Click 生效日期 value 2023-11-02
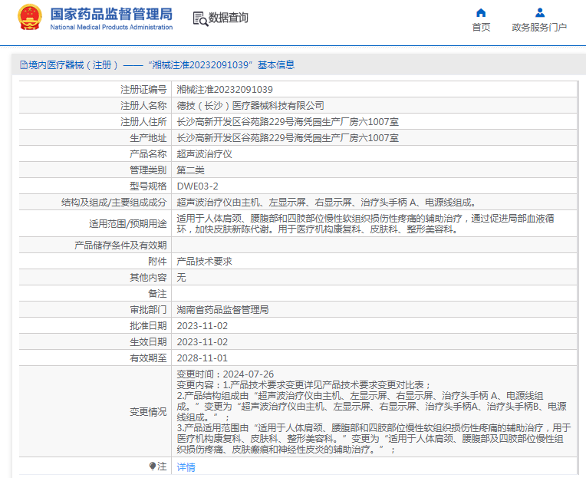Screen dimensions: 586x478 tap(202, 342)
